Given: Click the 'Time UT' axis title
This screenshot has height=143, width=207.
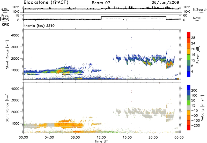Looking at the screenshot, I should [101, 141].
